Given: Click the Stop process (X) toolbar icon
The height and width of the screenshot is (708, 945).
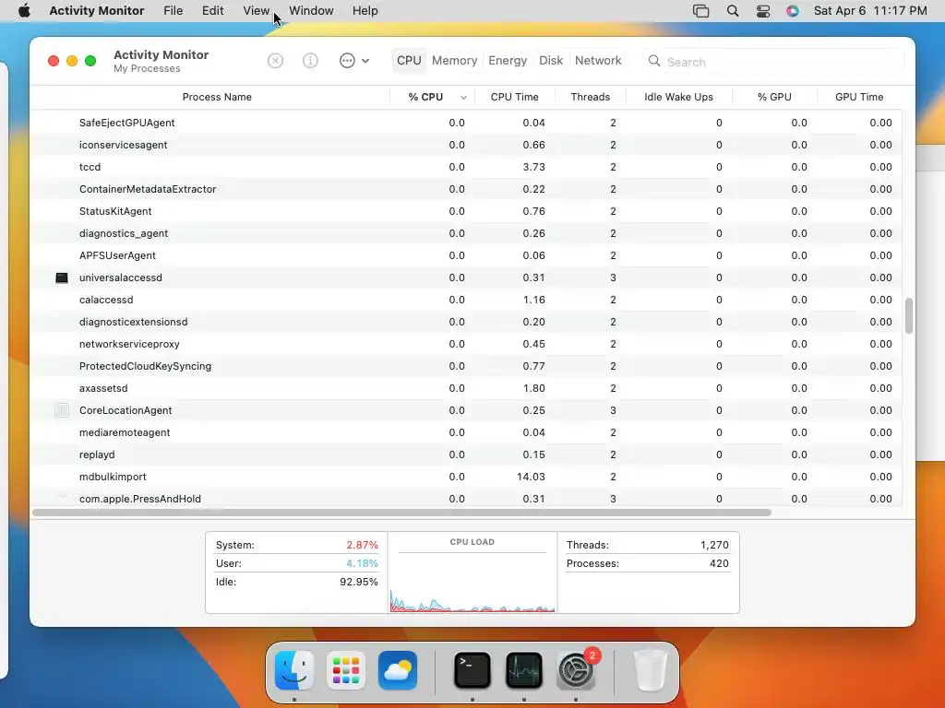Looking at the screenshot, I should coord(275,61).
